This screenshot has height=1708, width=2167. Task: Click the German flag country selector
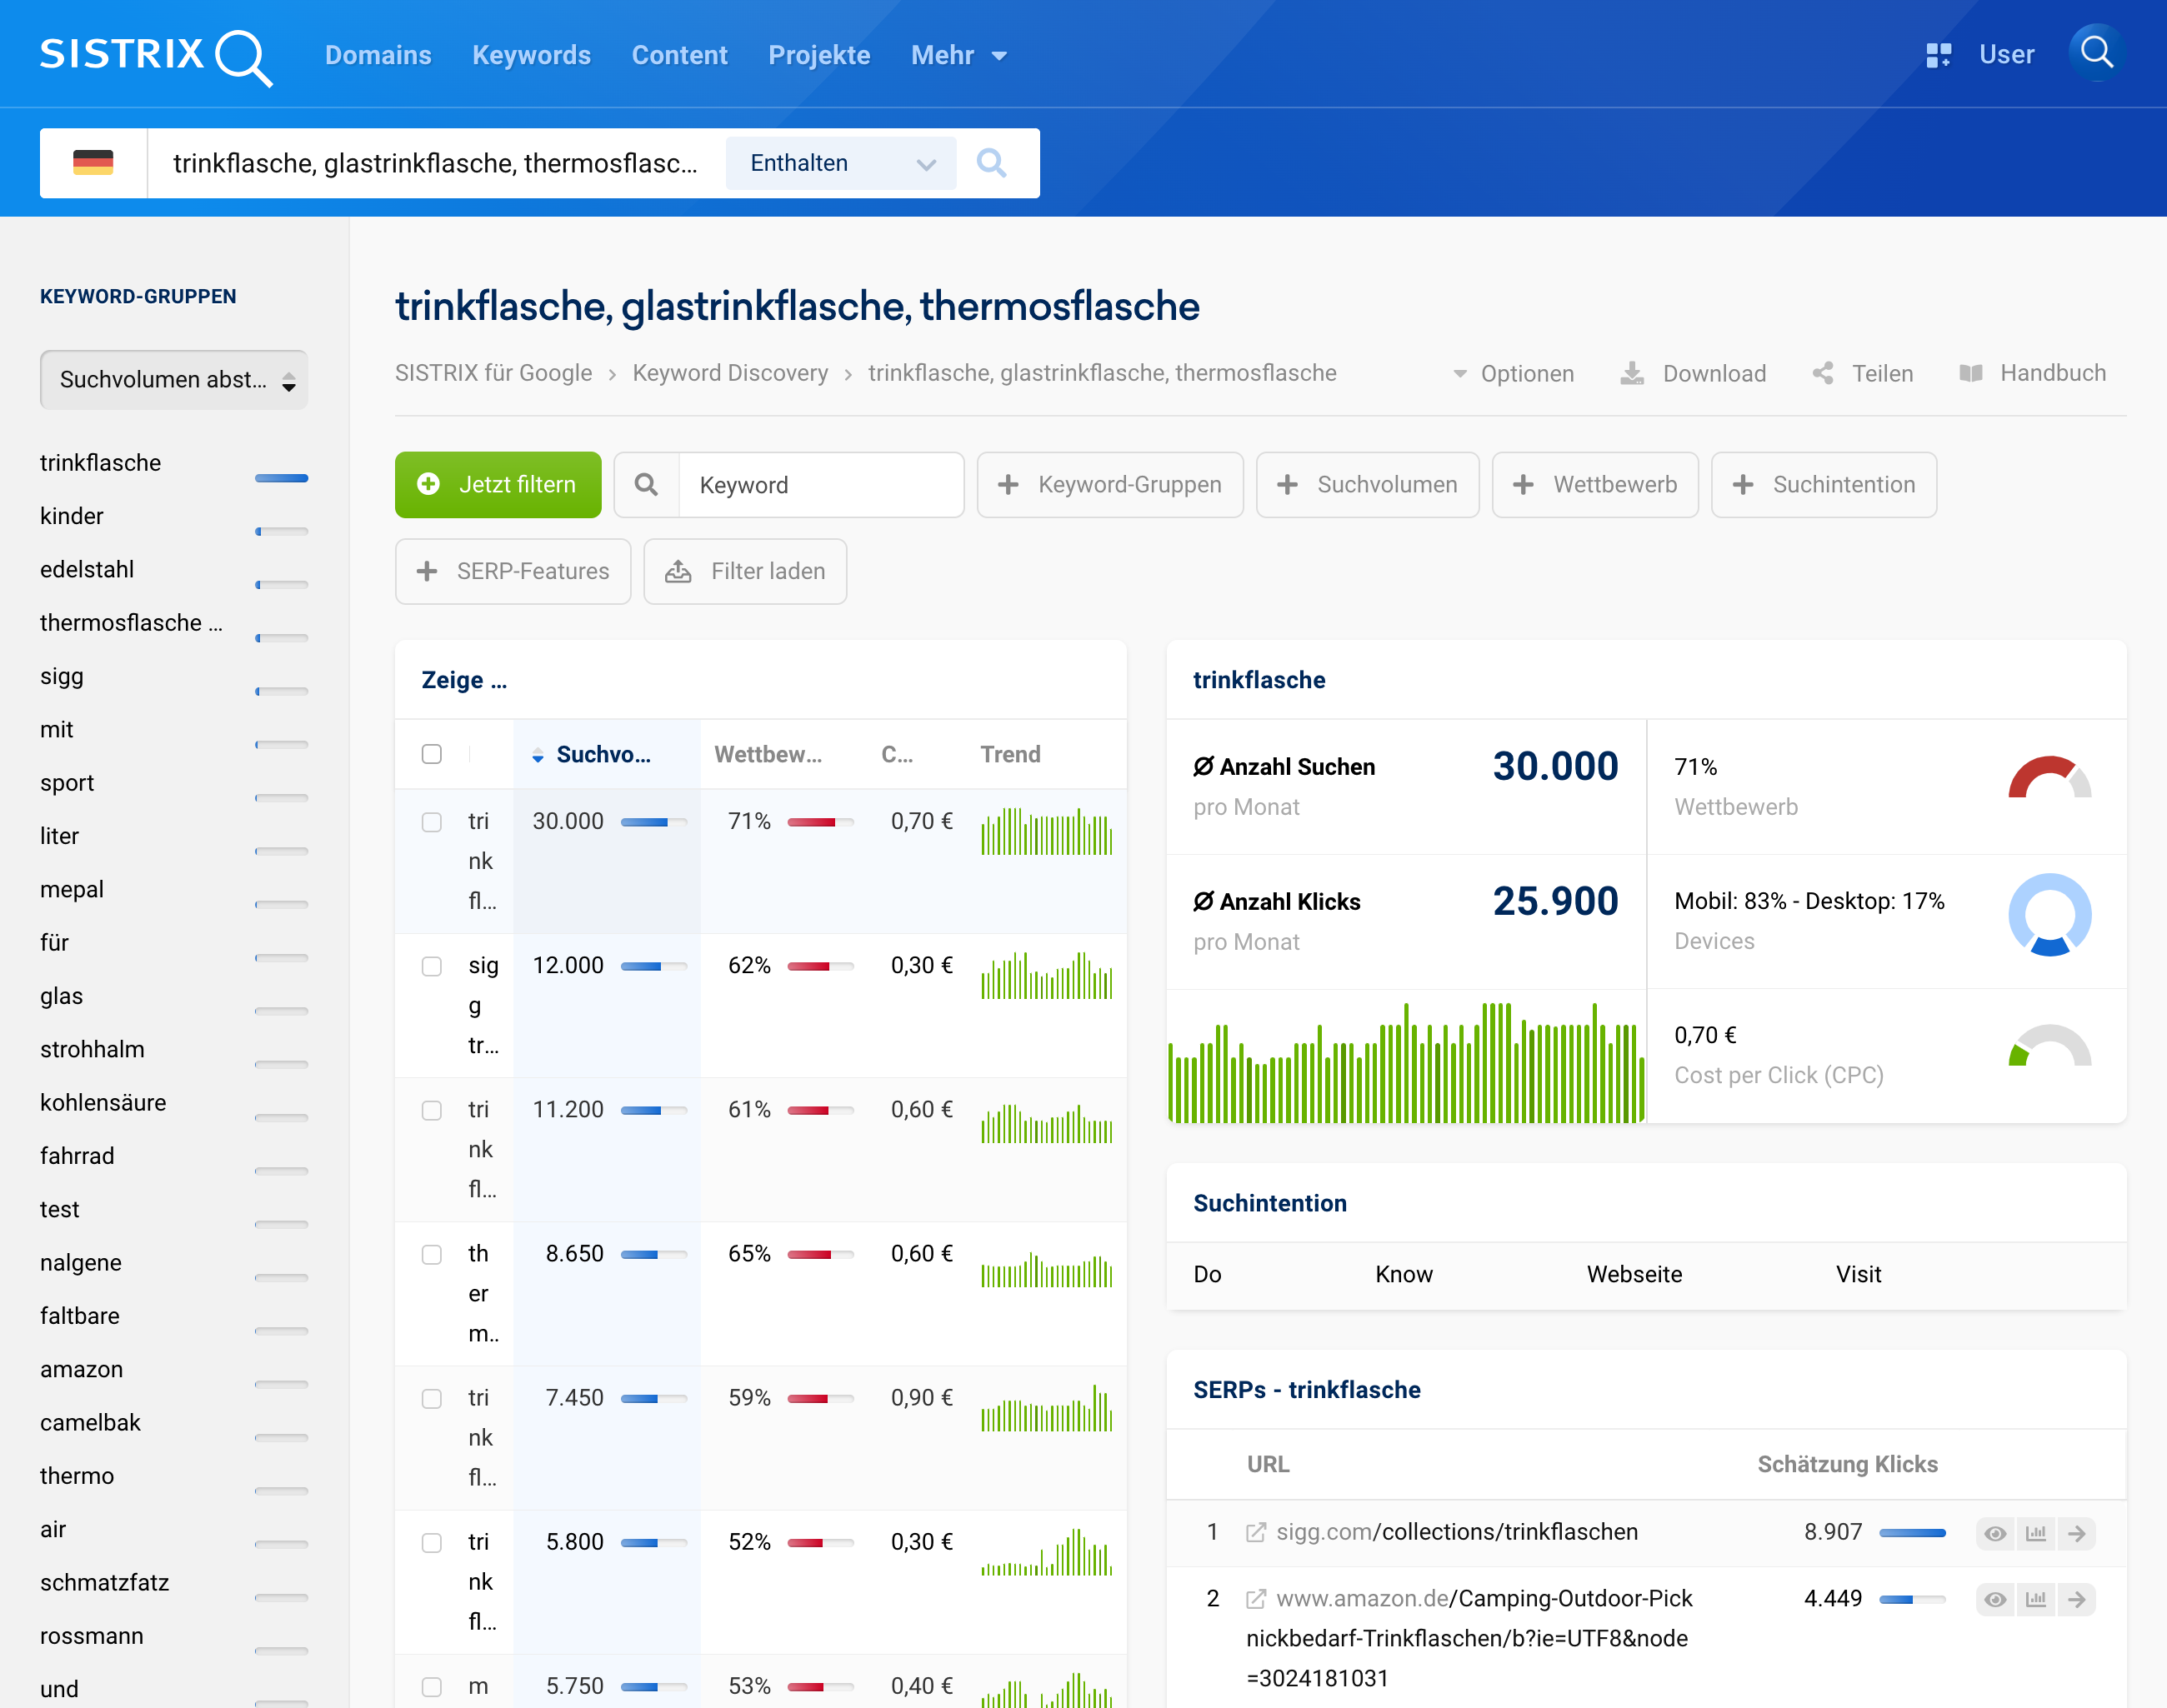93,163
